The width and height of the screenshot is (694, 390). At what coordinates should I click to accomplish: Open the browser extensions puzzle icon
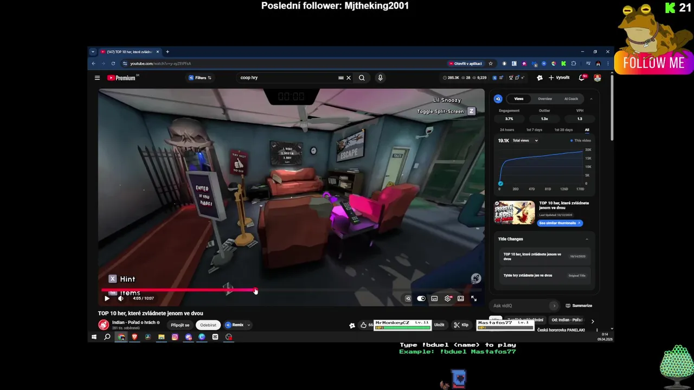574,63
